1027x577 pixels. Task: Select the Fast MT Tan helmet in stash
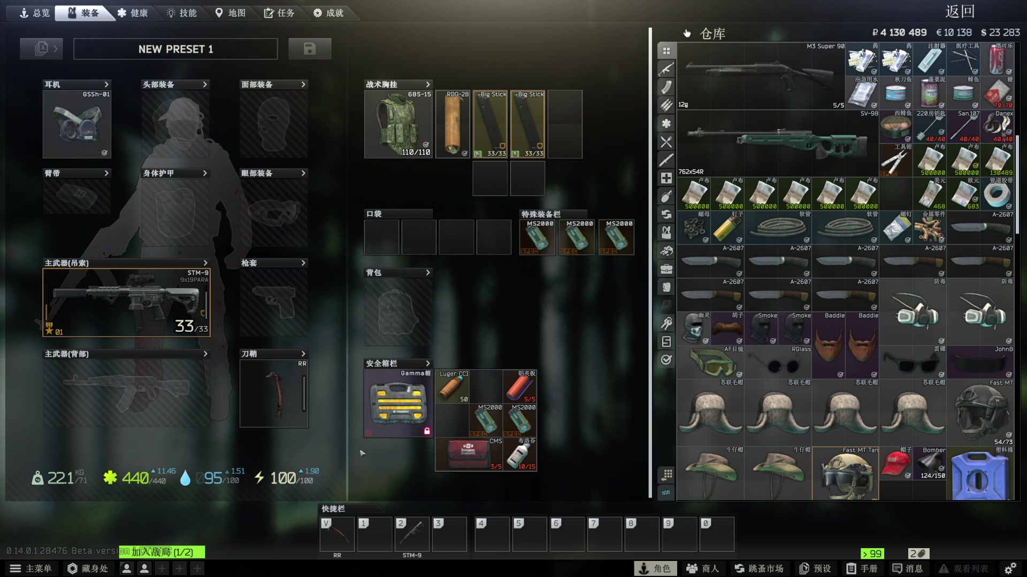pos(846,473)
